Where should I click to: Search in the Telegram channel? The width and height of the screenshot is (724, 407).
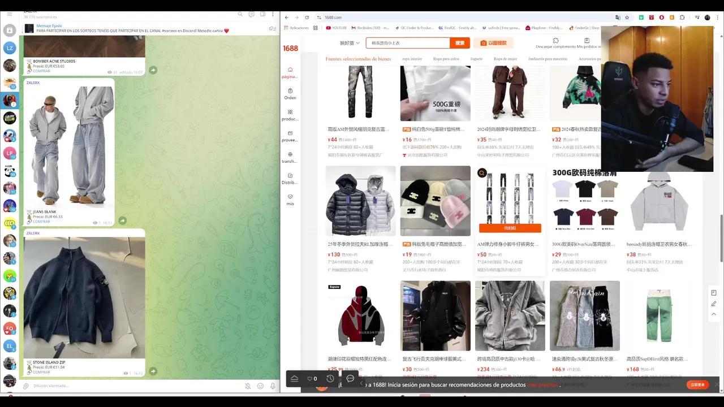point(239,14)
